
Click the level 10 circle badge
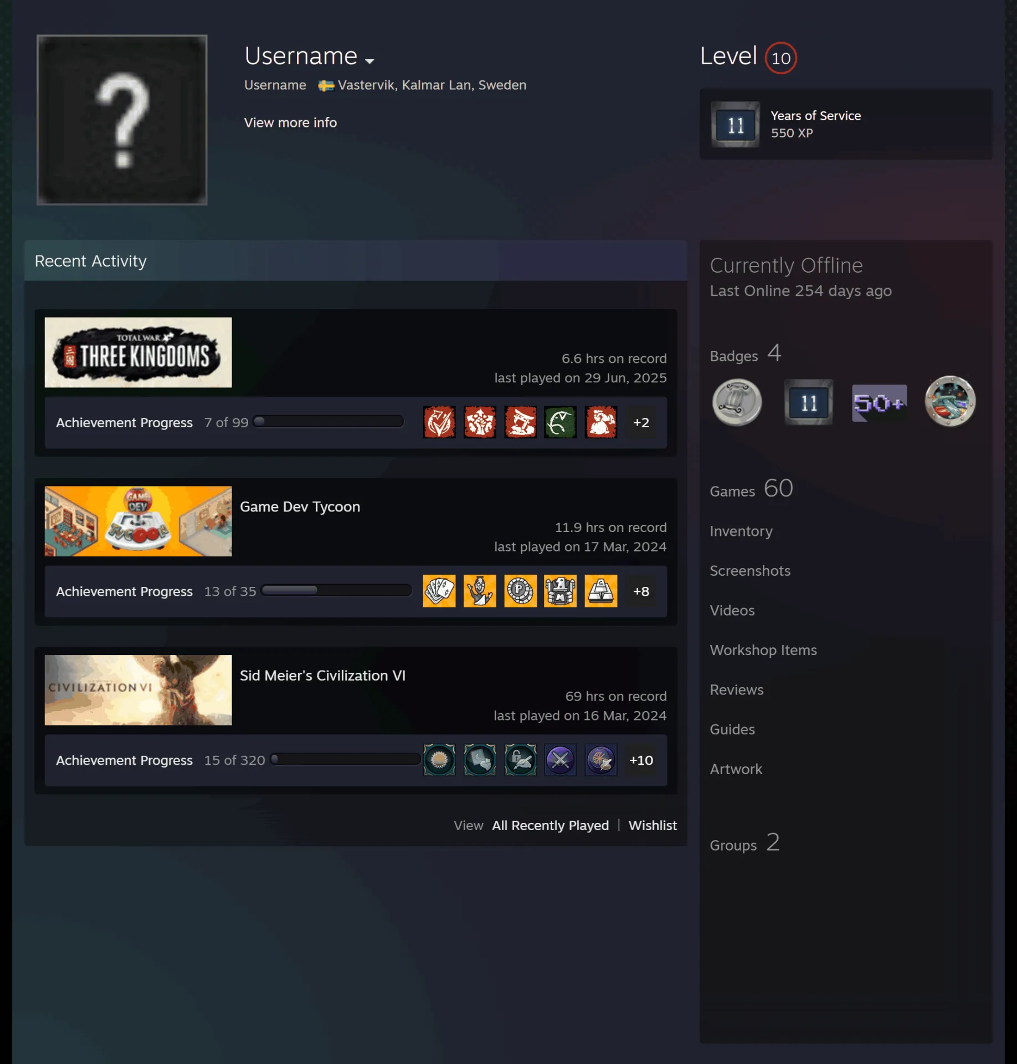tap(780, 58)
